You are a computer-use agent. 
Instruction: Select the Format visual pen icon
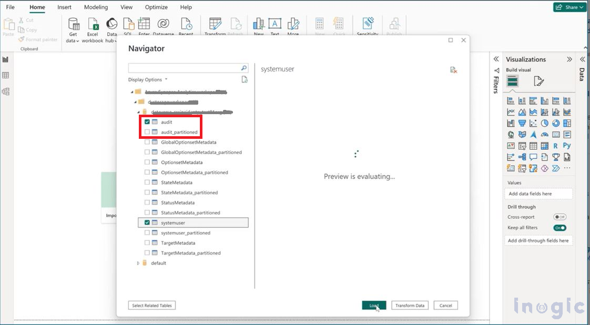click(538, 81)
